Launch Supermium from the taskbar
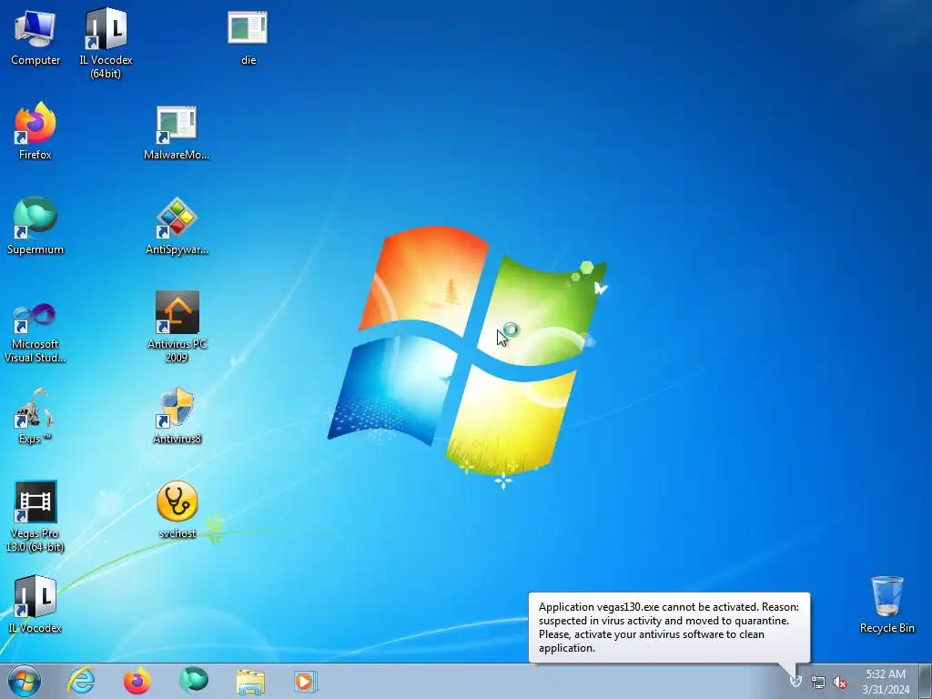The width and height of the screenshot is (932, 699). click(194, 681)
